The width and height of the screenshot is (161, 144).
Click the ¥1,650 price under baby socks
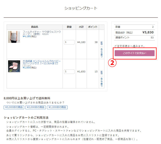pyautogui.click(x=27, y=67)
